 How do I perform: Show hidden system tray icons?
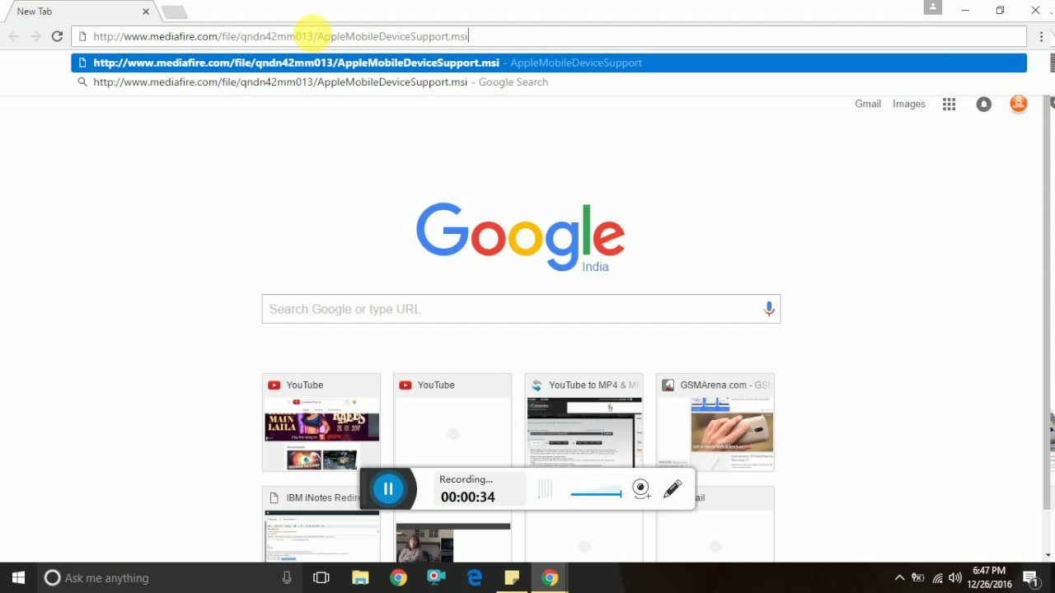pos(899,578)
